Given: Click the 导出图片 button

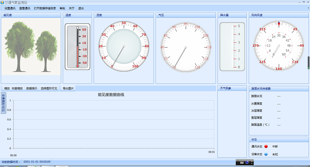Looking at the screenshot, I should pos(68,88).
